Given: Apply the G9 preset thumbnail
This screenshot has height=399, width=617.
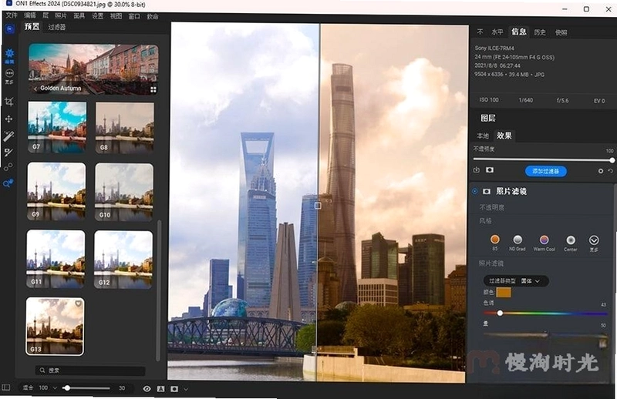Looking at the screenshot, I should click(56, 192).
